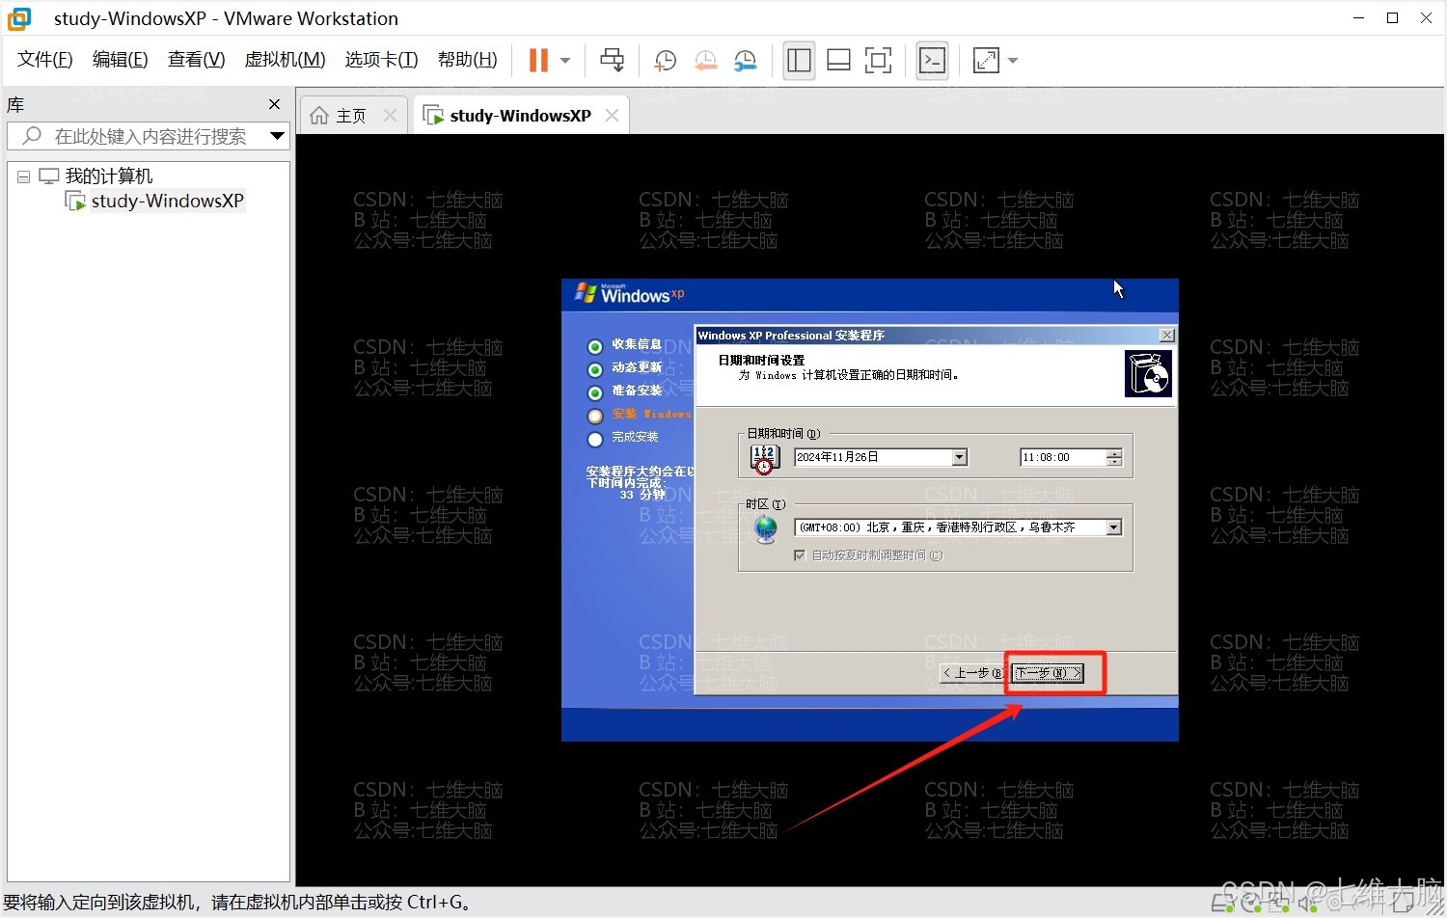Image resolution: width=1447 pixels, height=918 pixels.
Task: Collapse the 我的计算机 tree node
Action: coord(23,176)
